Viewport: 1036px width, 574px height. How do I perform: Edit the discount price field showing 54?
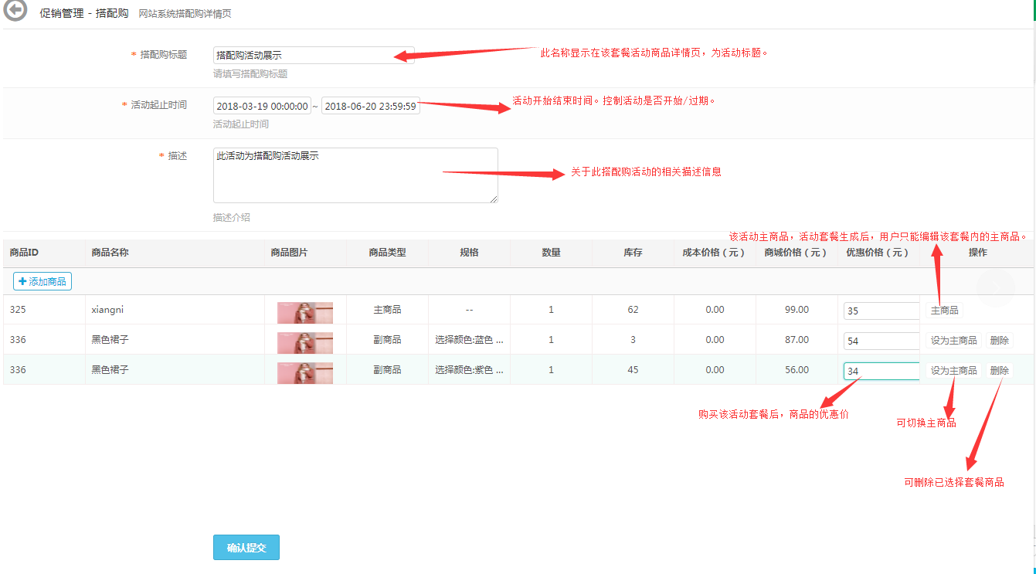coord(881,341)
